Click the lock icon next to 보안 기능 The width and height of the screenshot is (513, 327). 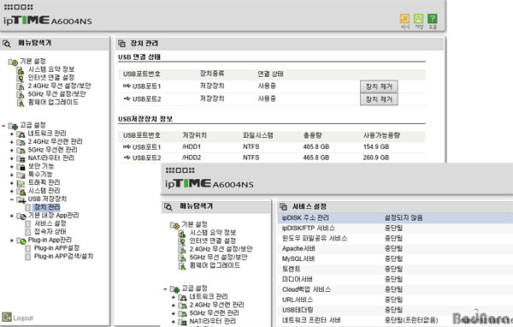21,166
